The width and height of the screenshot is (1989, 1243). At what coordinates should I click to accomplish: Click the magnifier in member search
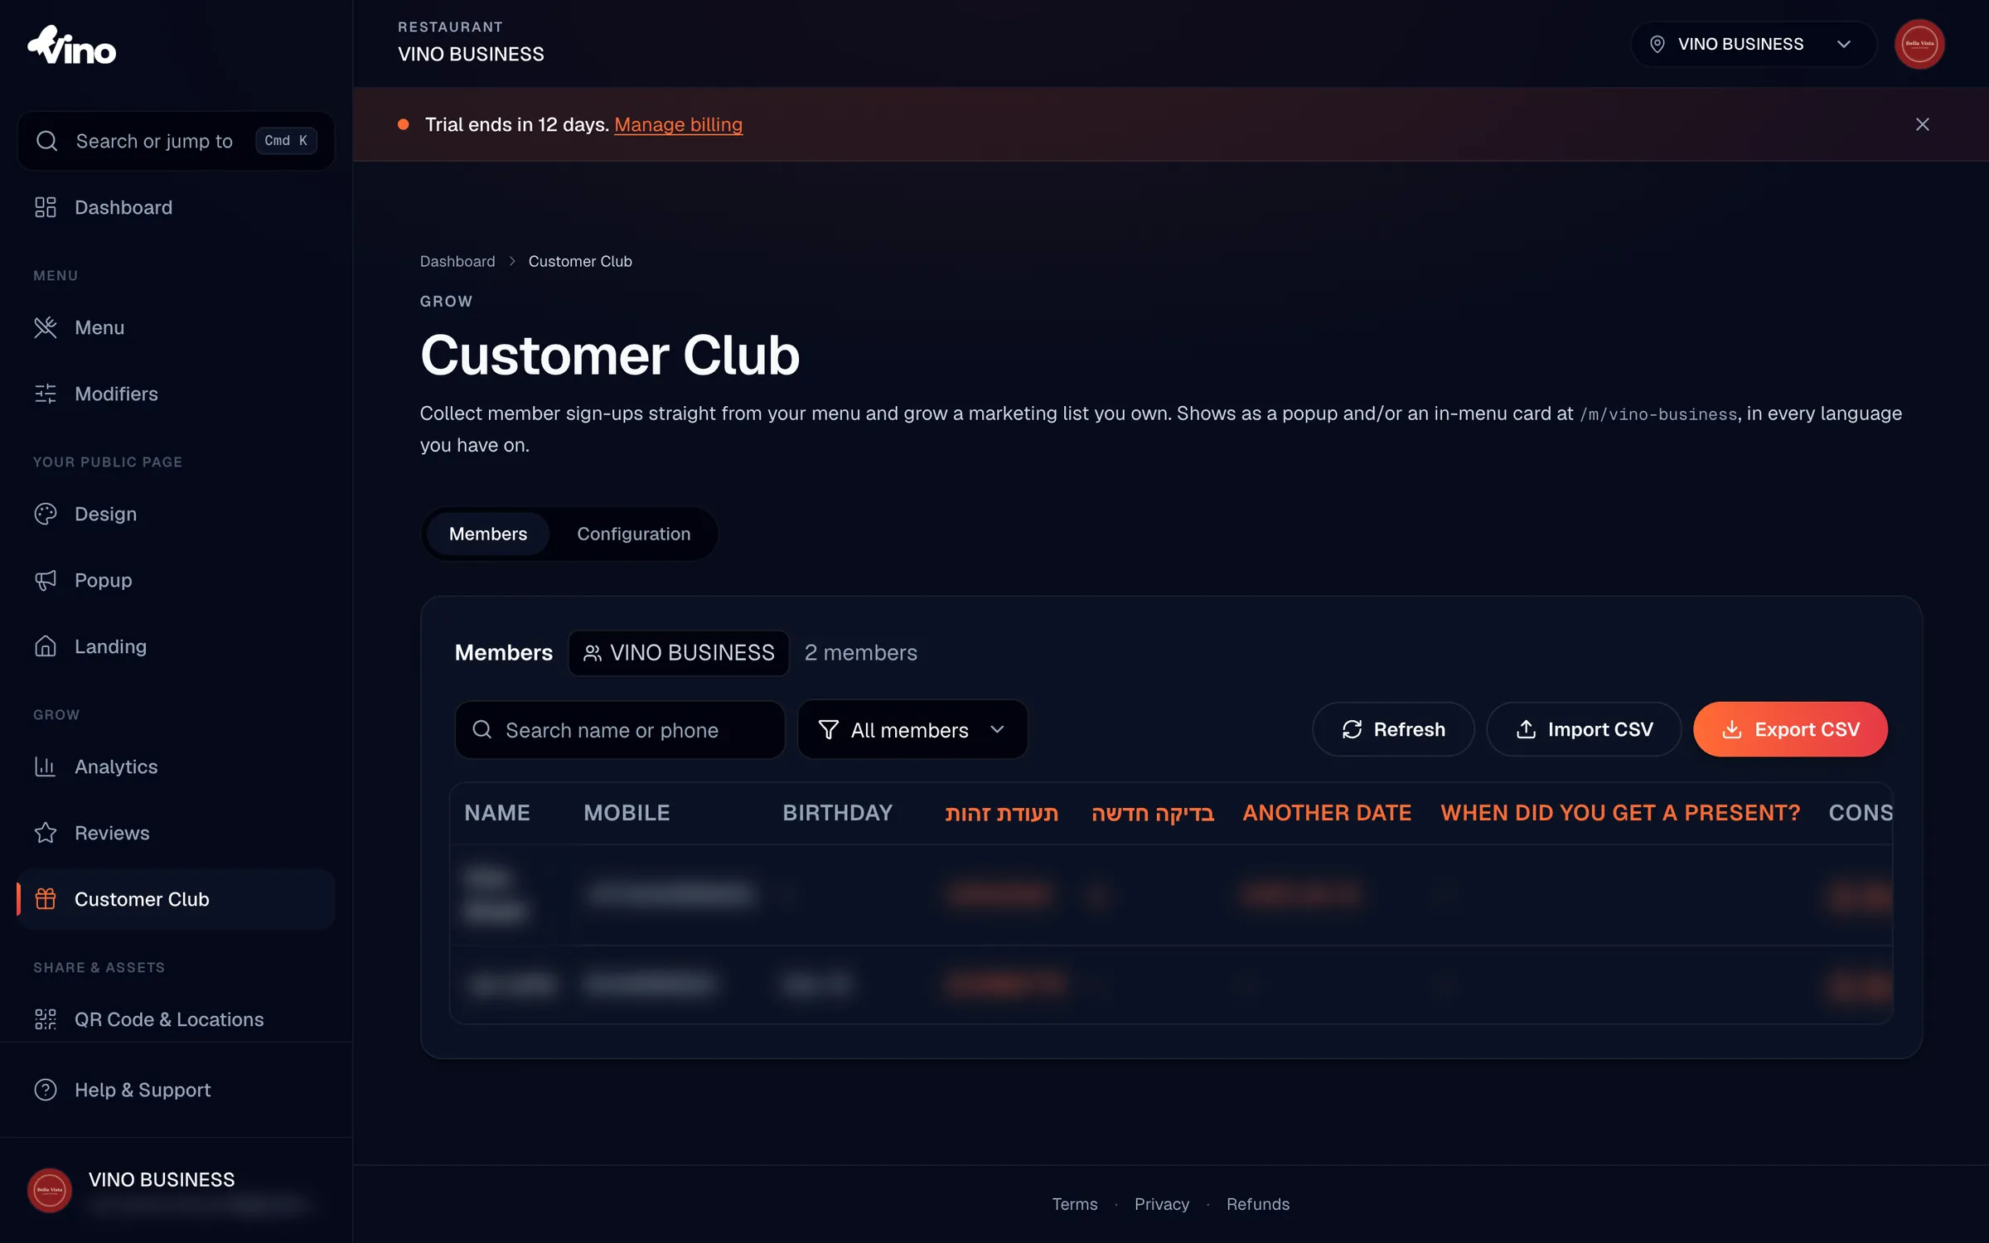point(482,729)
